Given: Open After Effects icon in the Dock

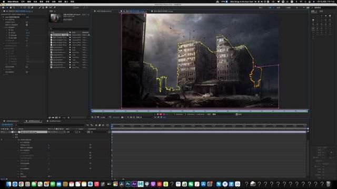Looking at the screenshot, I should [x=134, y=184].
